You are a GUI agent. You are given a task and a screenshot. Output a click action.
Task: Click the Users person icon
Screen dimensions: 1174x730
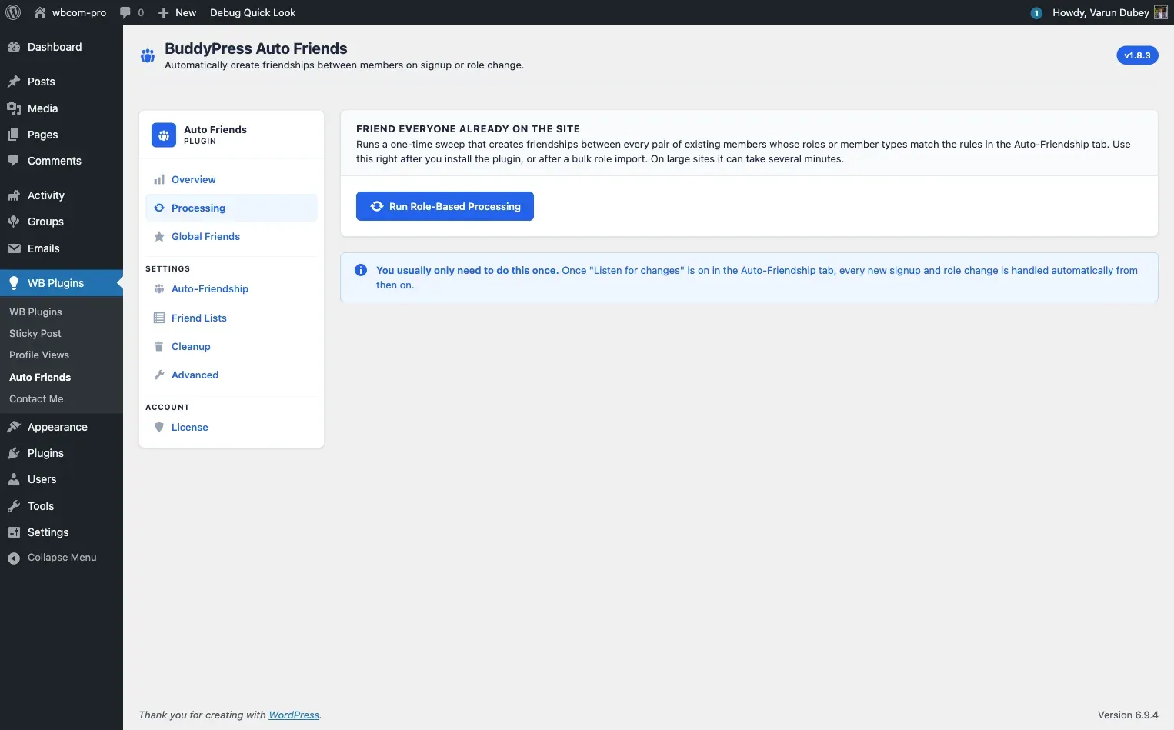coord(14,479)
